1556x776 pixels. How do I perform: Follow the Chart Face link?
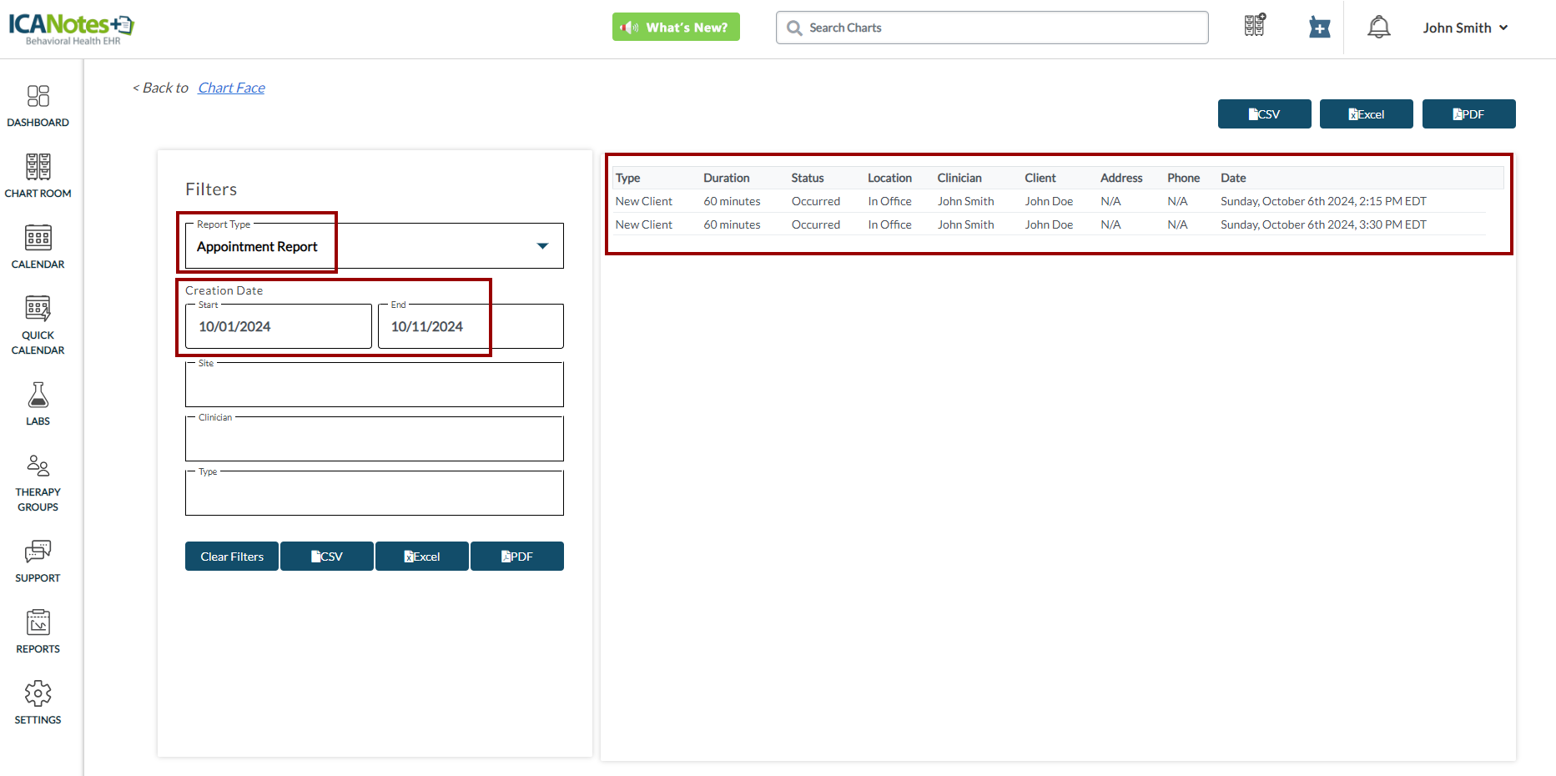pyautogui.click(x=231, y=88)
